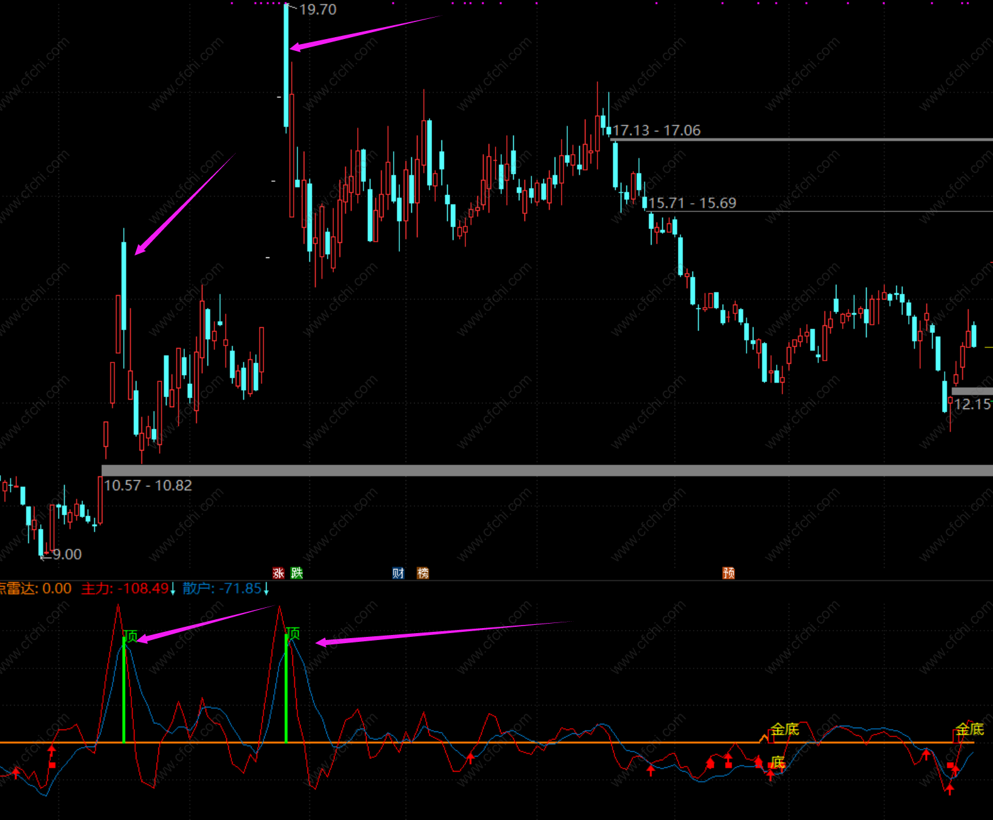
Task: Open the orange 榜 ranking marker icon
Action: point(423,573)
